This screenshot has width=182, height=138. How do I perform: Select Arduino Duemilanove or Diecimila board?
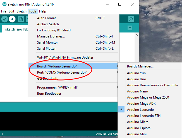pos(150,85)
